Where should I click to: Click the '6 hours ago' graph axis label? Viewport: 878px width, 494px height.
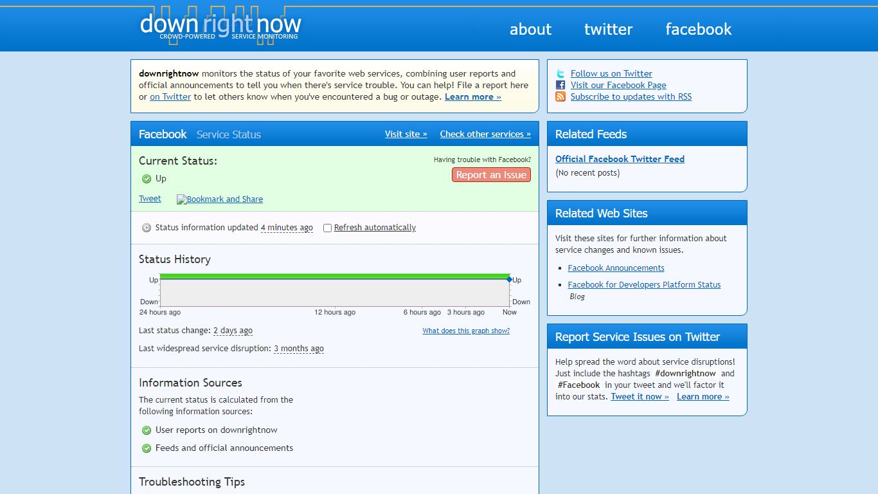(422, 313)
